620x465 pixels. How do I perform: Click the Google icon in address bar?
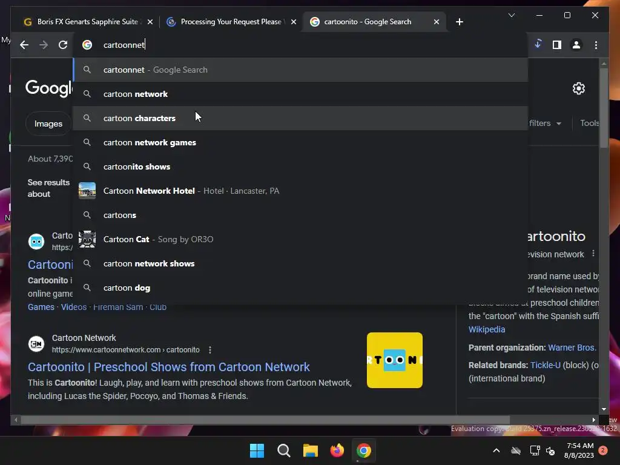click(87, 45)
